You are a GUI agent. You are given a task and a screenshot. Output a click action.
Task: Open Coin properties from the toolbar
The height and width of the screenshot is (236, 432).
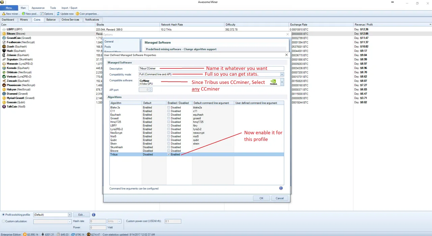(x=87, y=14)
